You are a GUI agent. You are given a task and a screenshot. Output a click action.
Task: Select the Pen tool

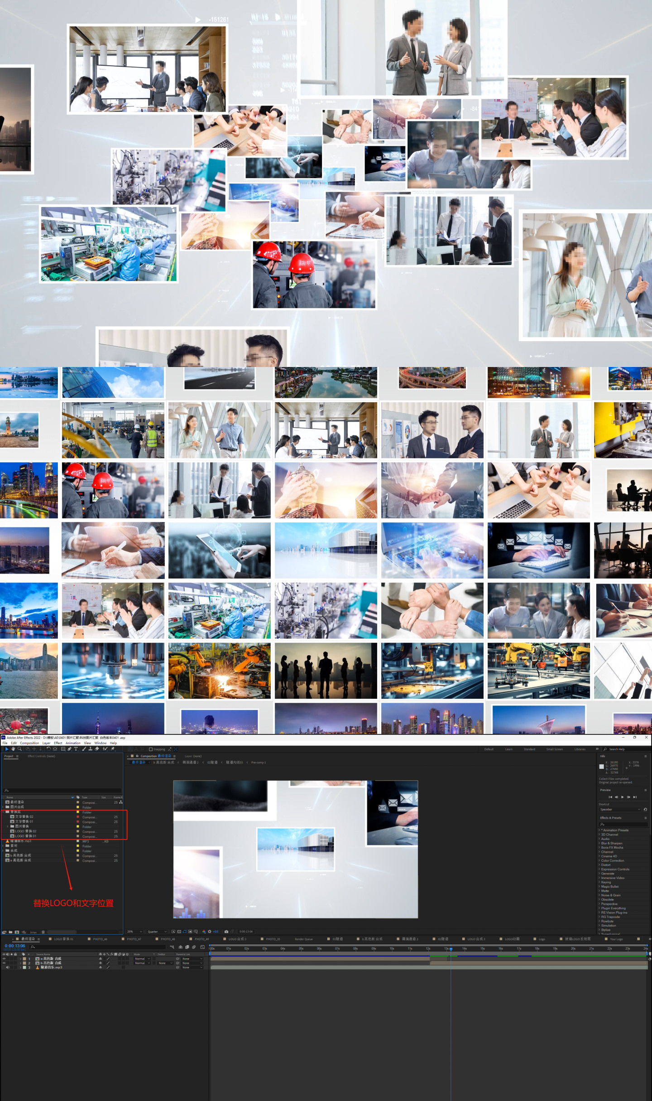[x=69, y=749]
